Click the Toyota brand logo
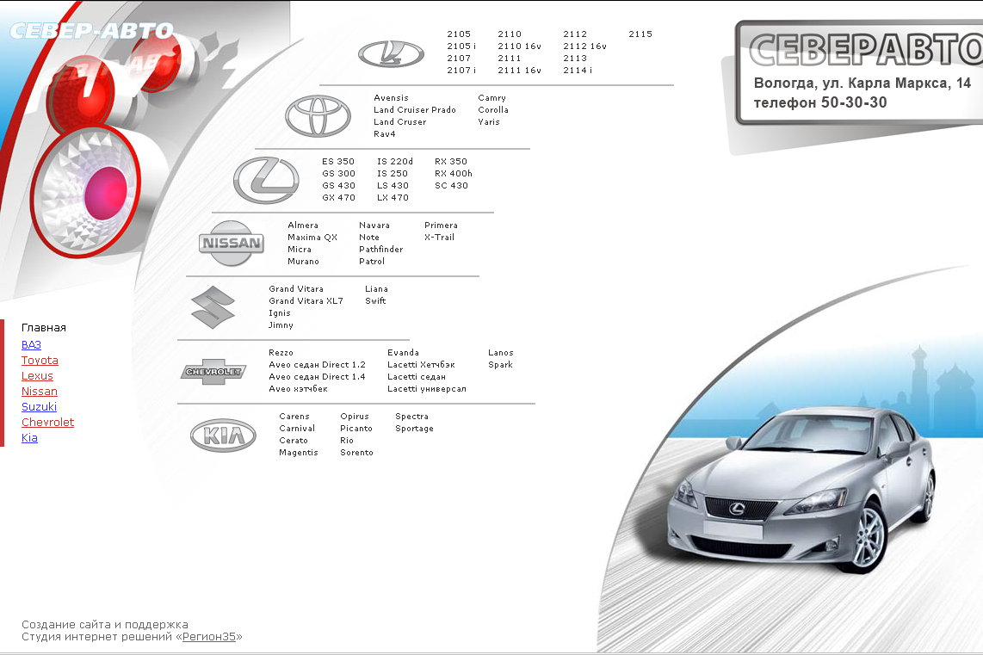 pos(318,116)
